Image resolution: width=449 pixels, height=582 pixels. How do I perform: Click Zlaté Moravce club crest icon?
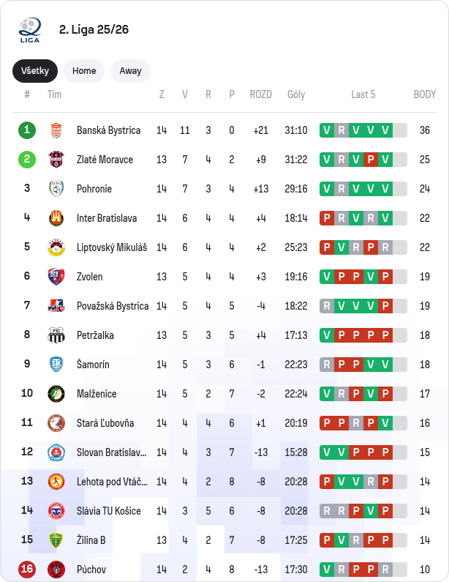click(x=56, y=160)
